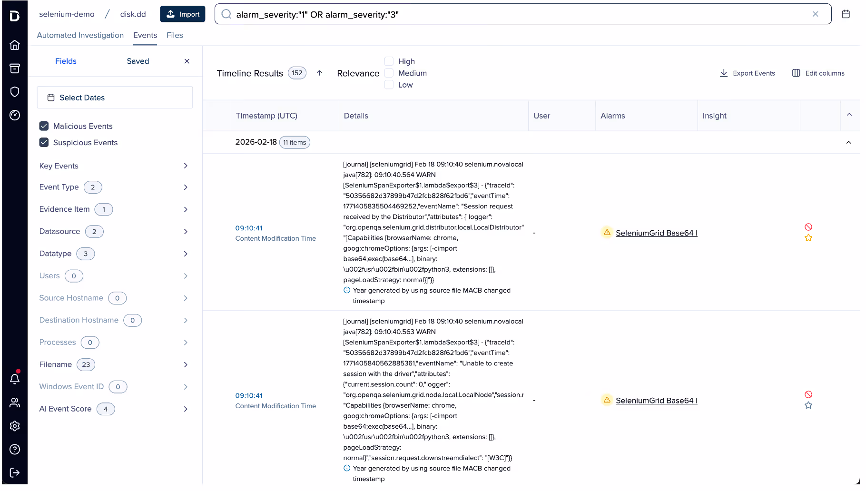Open the home icon in sidebar
Screen dimensions: 866x491
(x=15, y=45)
